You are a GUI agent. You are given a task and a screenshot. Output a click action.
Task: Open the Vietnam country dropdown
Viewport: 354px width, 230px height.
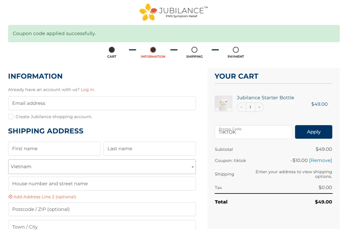click(x=102, y=167)
